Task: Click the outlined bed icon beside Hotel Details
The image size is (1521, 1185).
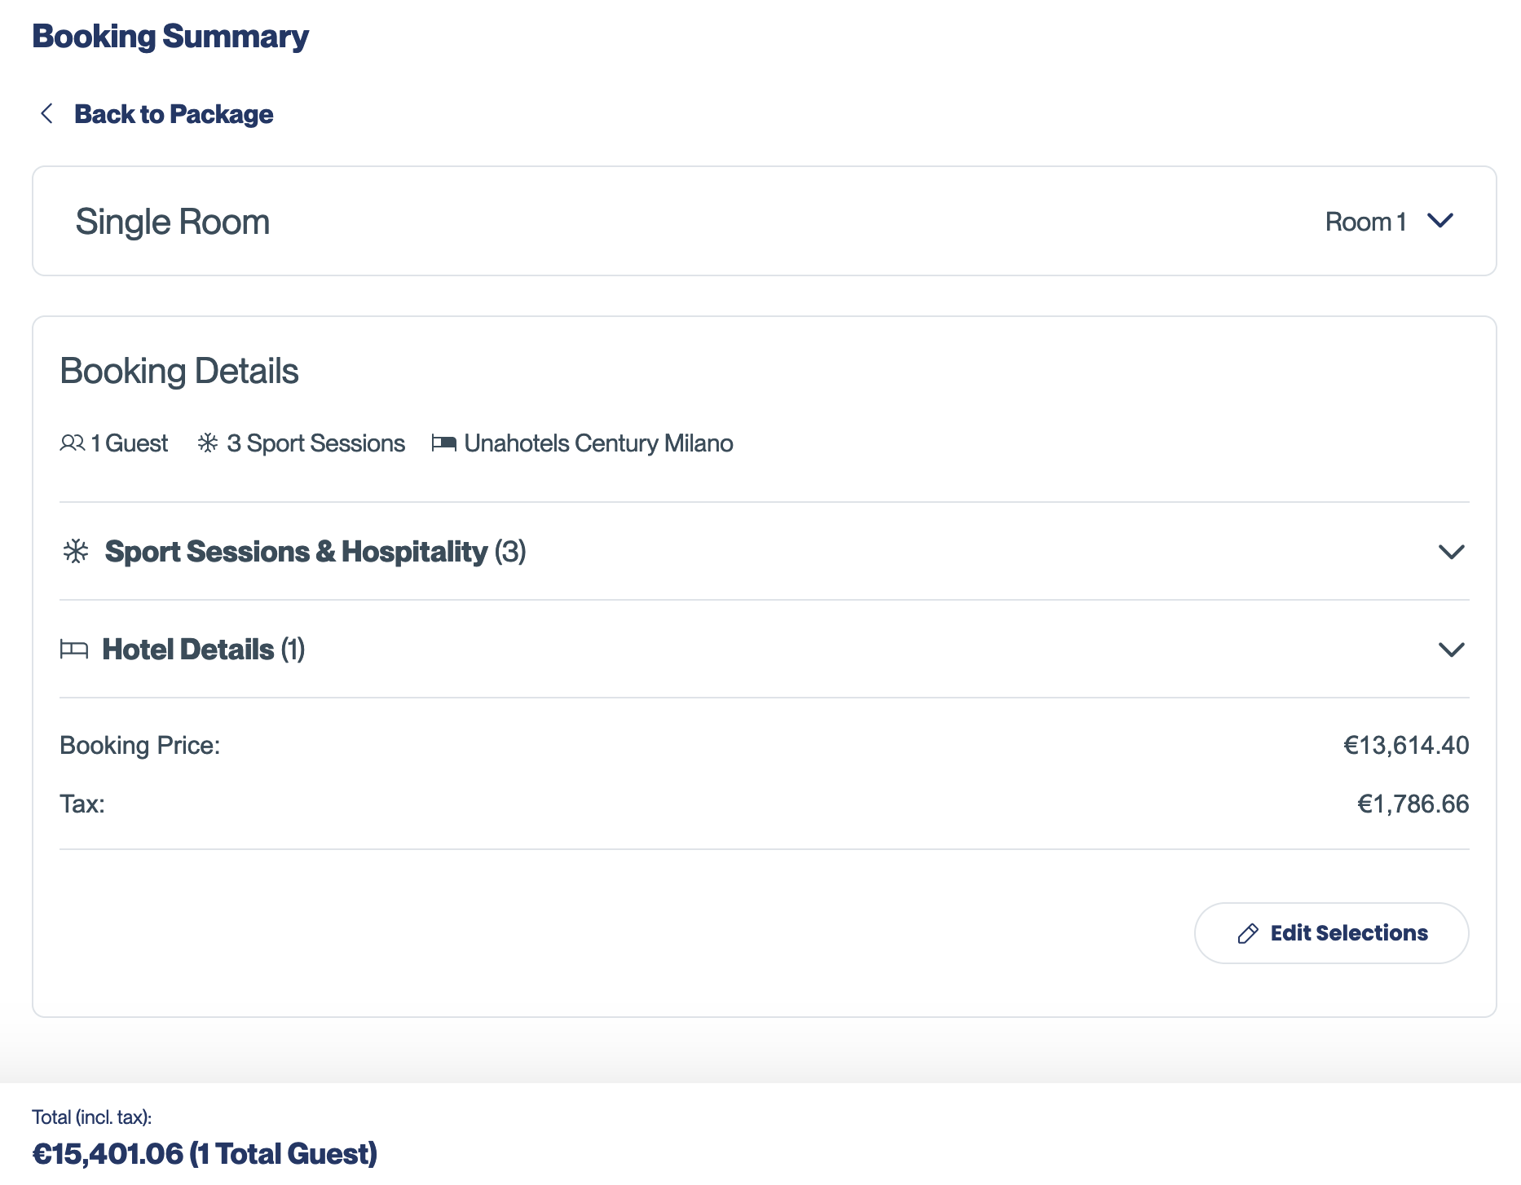Action: pos(74,650)
